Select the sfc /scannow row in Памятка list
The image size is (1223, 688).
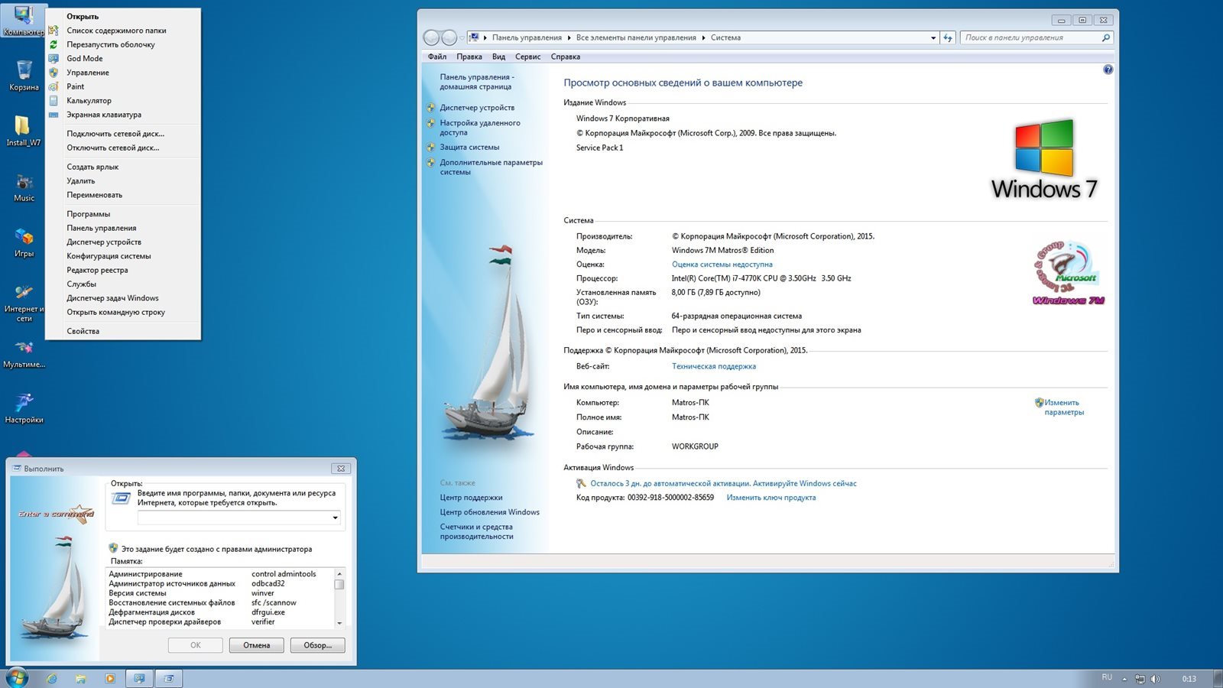(220, 602)
